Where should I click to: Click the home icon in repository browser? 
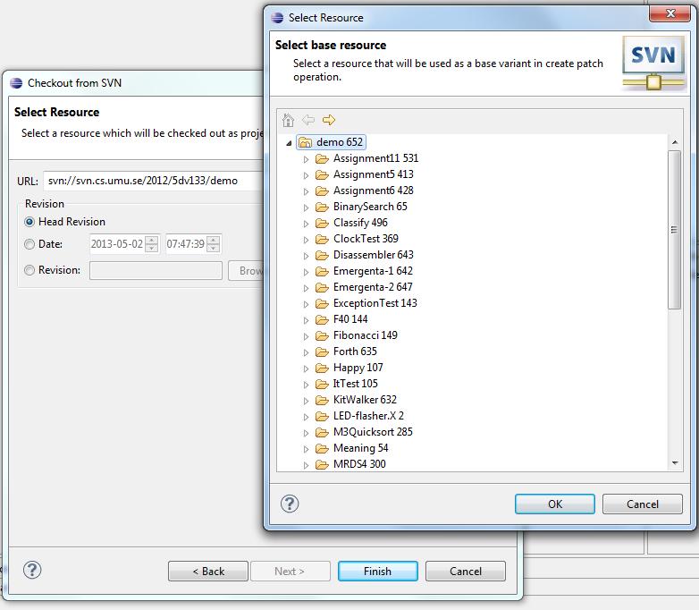pos(288,120)
